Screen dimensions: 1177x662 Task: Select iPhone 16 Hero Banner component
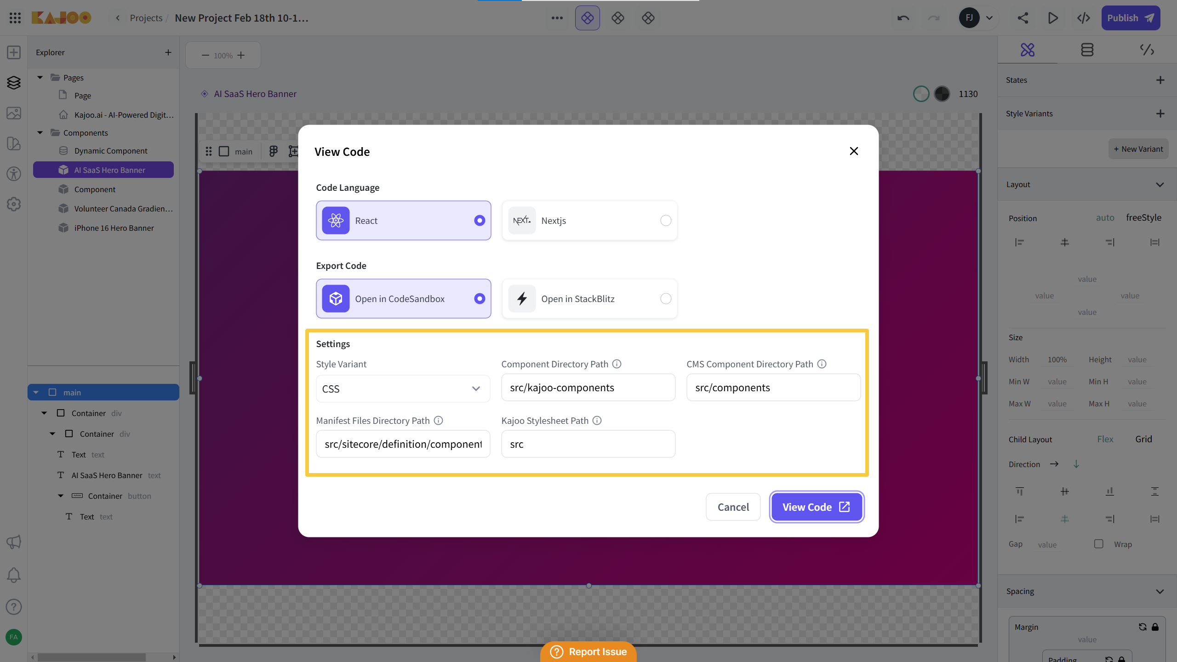coord(114,228)
